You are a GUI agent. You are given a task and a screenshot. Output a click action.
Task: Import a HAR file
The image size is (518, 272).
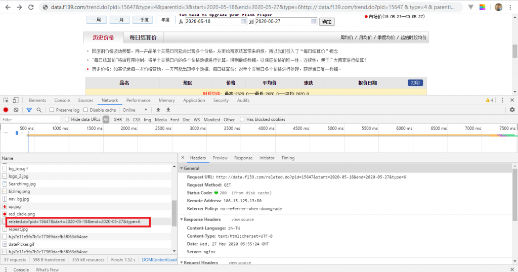(158, 110)
